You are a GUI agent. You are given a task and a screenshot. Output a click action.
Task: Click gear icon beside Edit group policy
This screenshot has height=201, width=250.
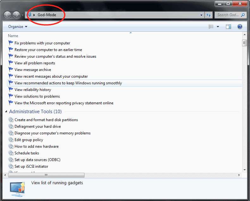[x=11, y=139]
